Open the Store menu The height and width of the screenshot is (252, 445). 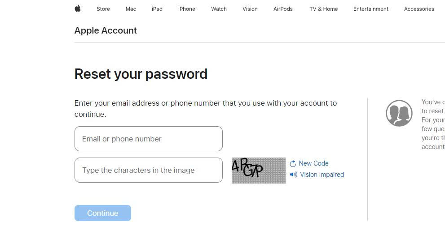[103, 9]
